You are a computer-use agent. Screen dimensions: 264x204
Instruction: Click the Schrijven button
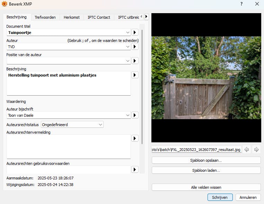220,197
